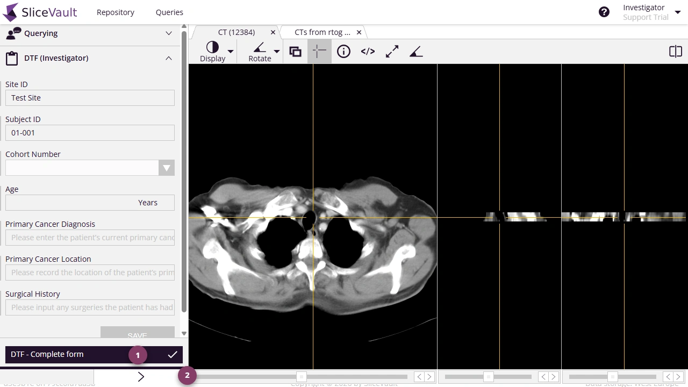This screenshot has width=688, height=387.
Task: Toggle split view layout icon
Action: [675, 52]
